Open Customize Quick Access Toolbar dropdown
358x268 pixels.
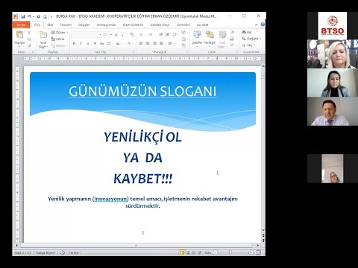[x=51, y=16]
